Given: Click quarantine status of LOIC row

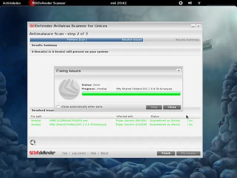Looking at the screenshot, I should point(171,125).
